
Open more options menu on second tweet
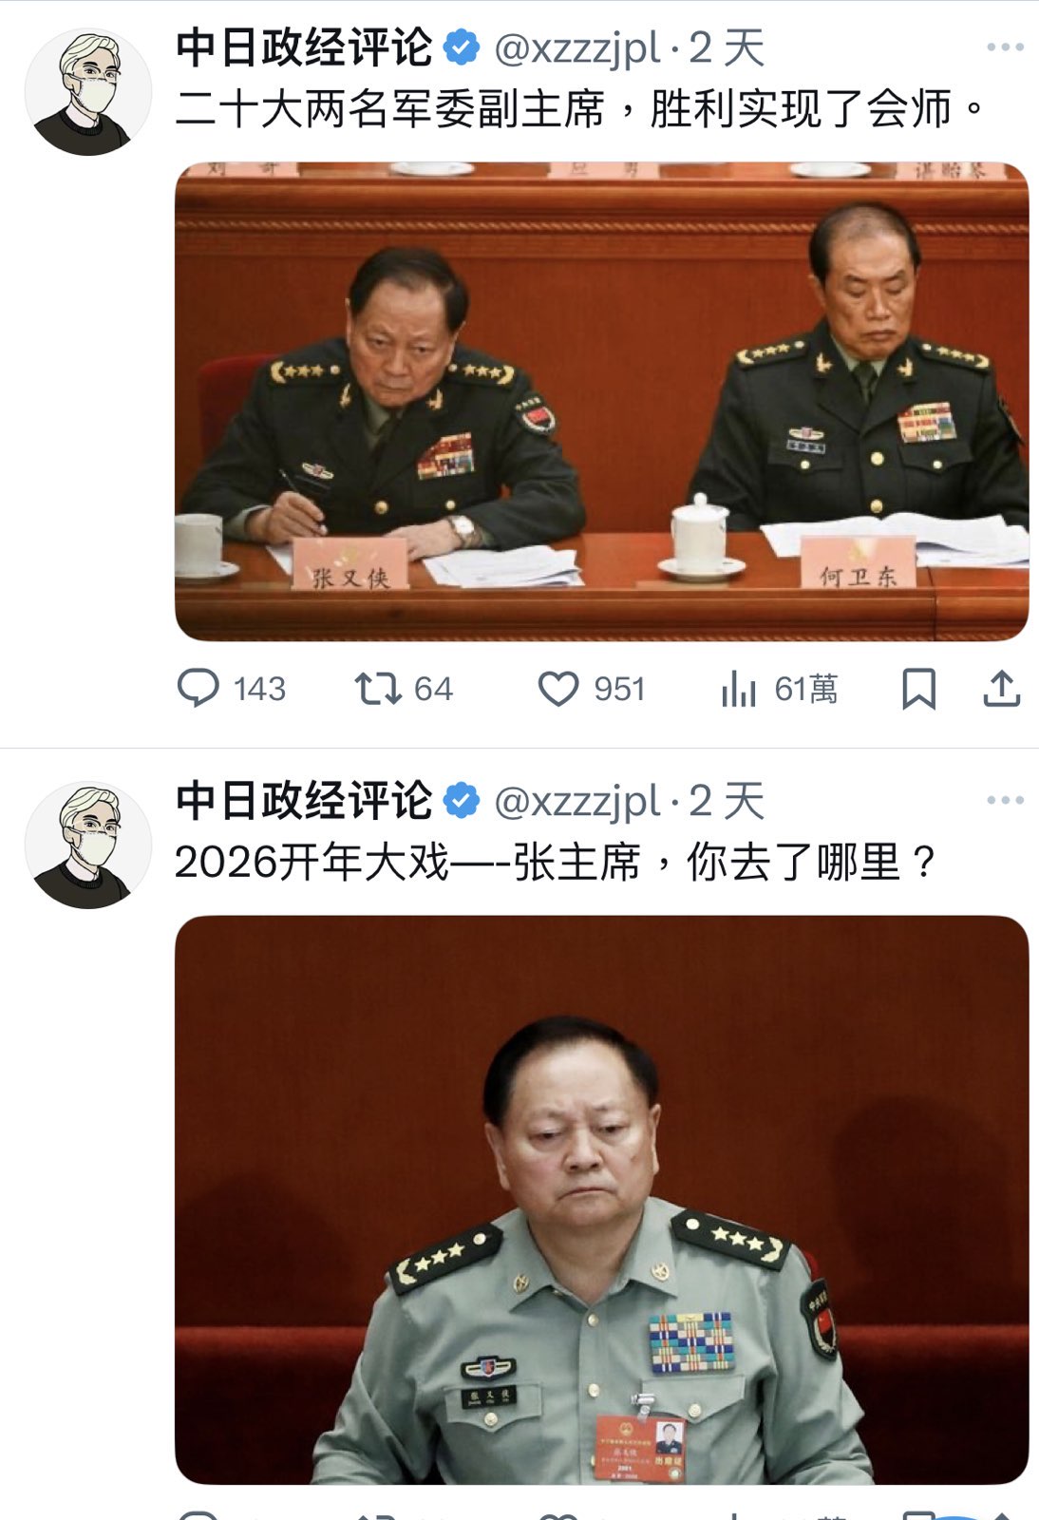pos(1005,800)
